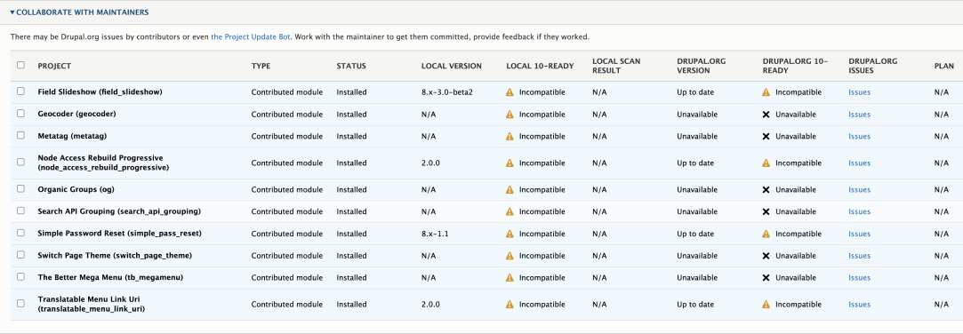Click Simple Password Reset project name
Viewport: 963px width, 334px height.
tap(120, 234)
